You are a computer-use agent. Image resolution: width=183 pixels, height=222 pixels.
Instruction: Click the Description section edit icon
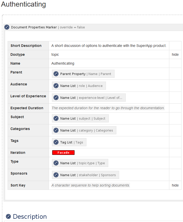point(8,216)
